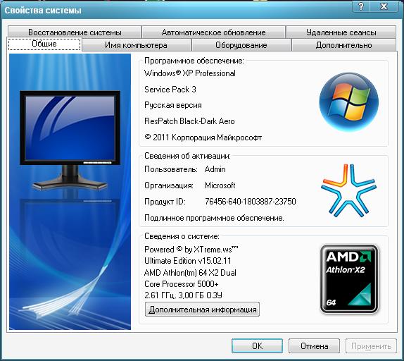Viewport: 404px width, 361px height.
Task: Select the Общие tab
Action: pos(44,44)
